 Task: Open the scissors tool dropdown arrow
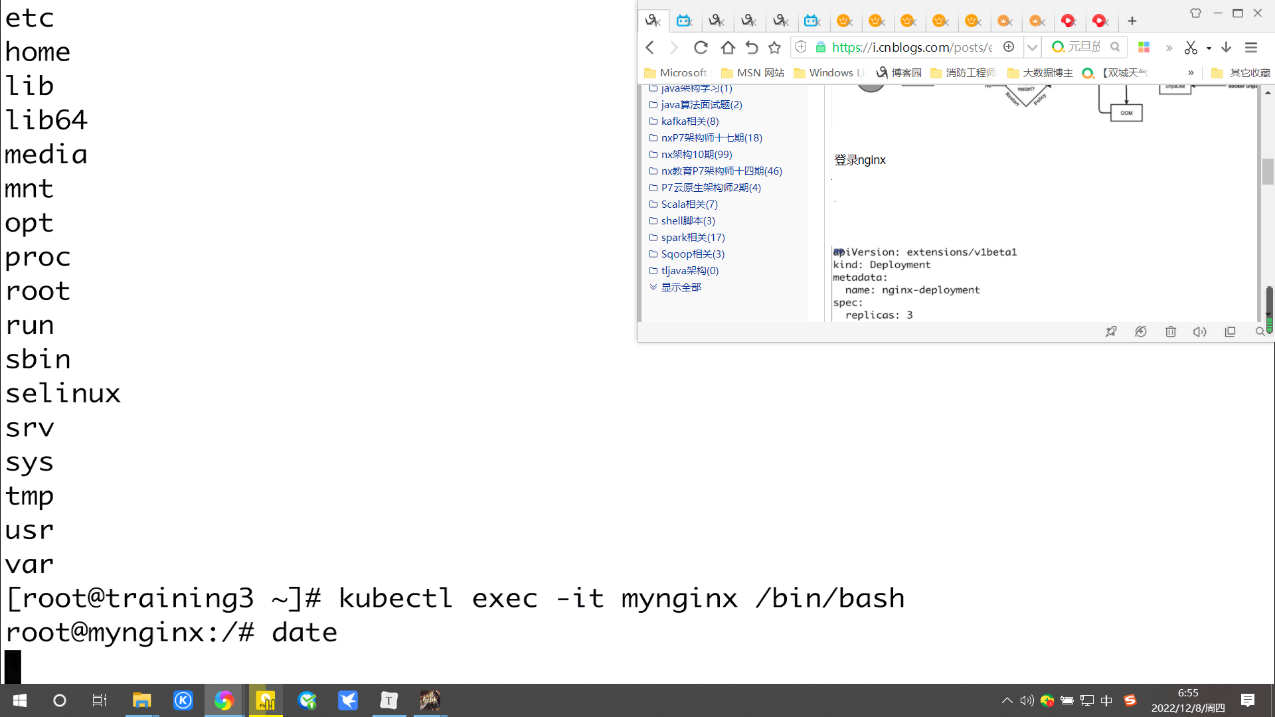click(x=1209, y=48)
